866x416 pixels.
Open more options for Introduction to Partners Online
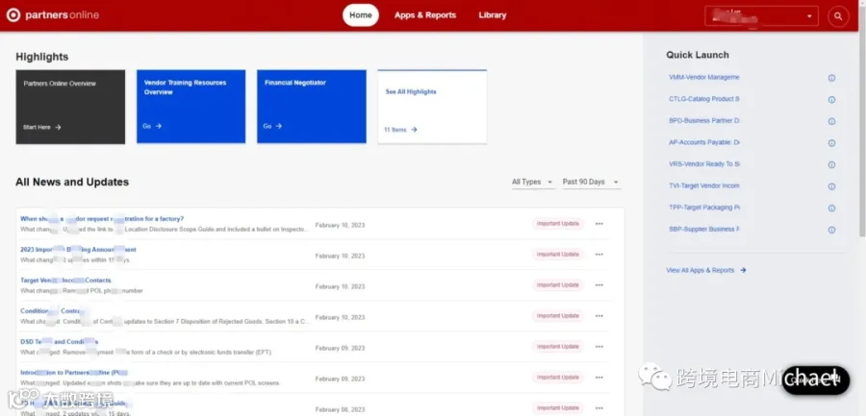(x=599, y=378)
